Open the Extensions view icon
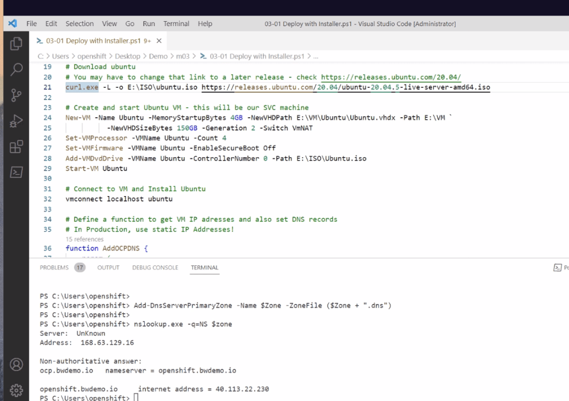Viewport: 569px width, 401px height. pyautogui.click(x=16, y=147)
